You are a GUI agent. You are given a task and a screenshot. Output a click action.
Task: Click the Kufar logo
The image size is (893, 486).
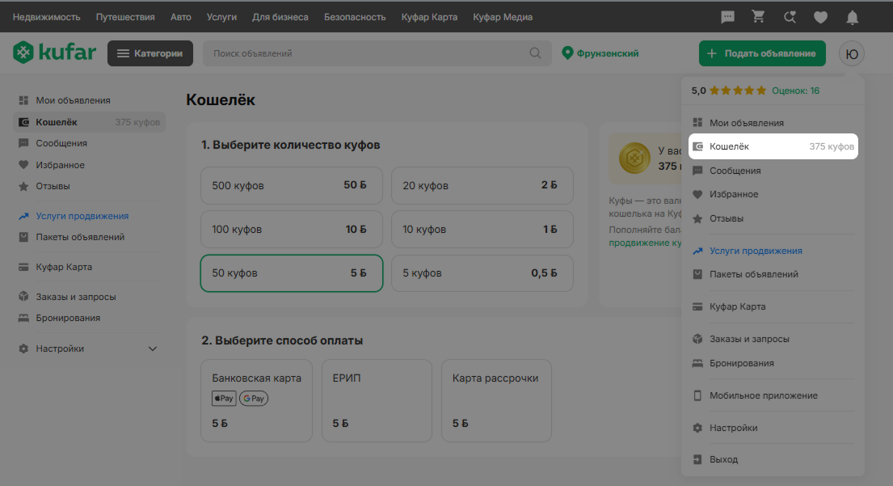click(x=55, y=53)
